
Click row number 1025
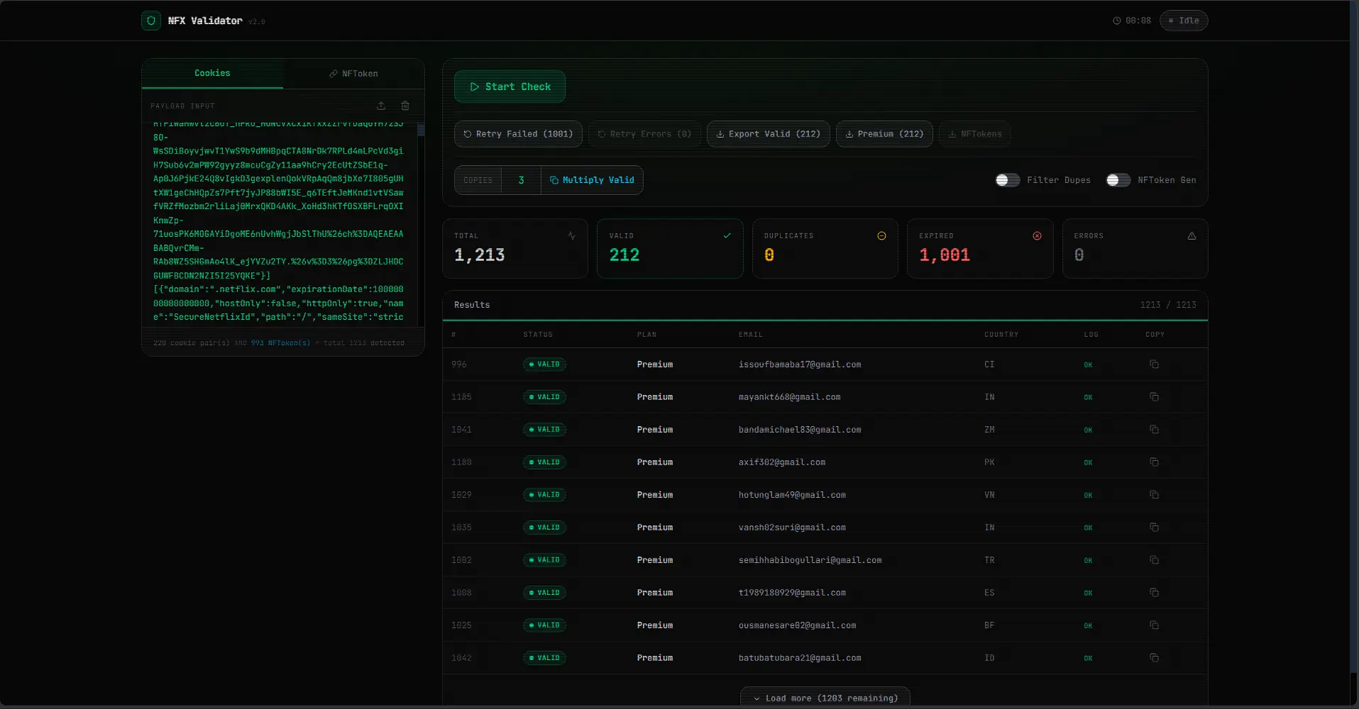461,625
